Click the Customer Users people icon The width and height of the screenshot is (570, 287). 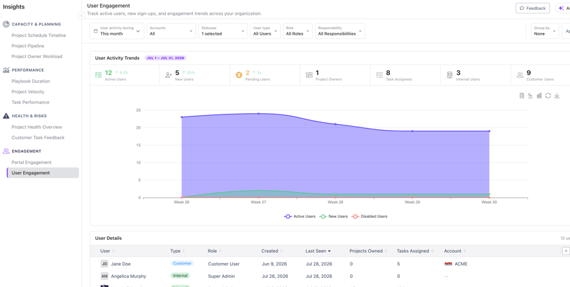click(x=520, y=75)
